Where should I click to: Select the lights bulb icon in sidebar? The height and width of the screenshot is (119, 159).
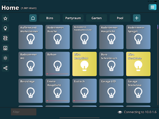(5, 28)
